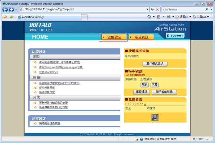
Task: Open 設定AttackBlock link
Action: tap(48, 72)
